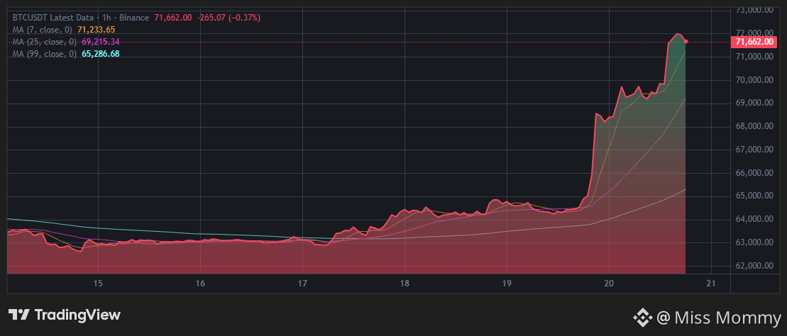Viewport: 787px width, 336px height.
Task: Click the 65,000.00 price axis label
Action: 754,196
